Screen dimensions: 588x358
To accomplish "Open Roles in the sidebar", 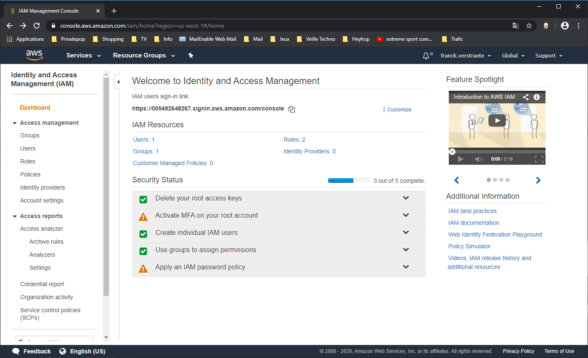I will point(28,161).
